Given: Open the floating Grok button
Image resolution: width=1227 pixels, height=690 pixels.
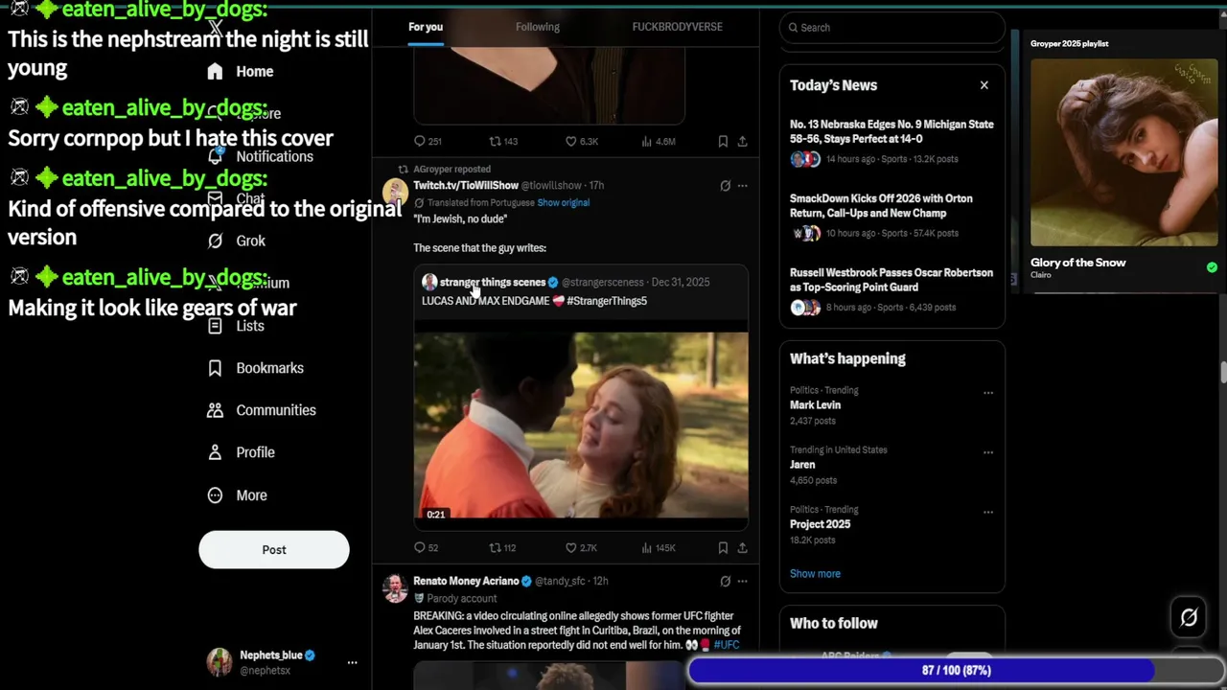Looking at the screenshot, I should 1189,618.
